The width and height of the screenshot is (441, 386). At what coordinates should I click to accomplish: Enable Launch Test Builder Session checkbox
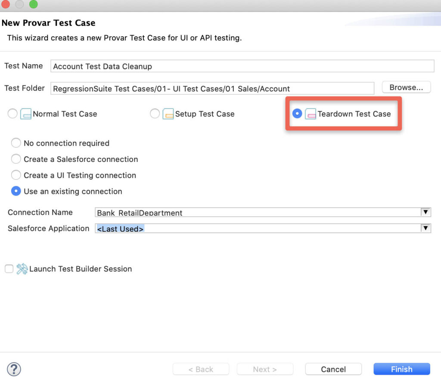[9, 269]
